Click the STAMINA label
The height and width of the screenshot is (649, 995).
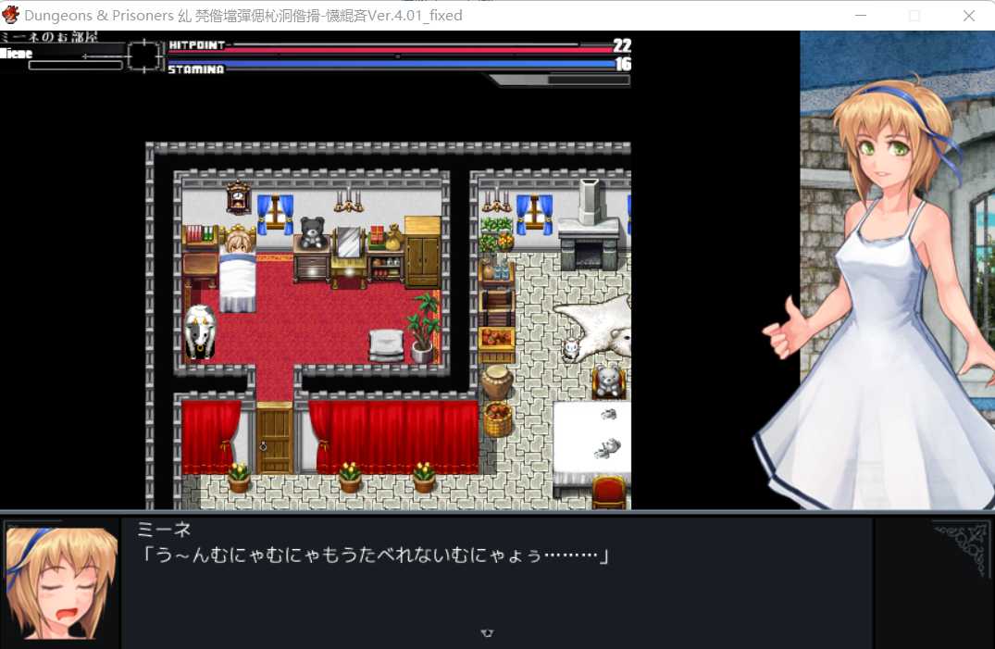click(196, 69)
